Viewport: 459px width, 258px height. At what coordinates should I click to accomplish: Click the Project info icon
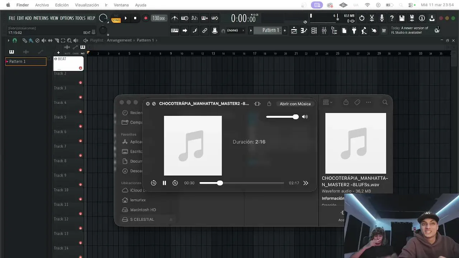pyautogui.click(x=422, y=18)
